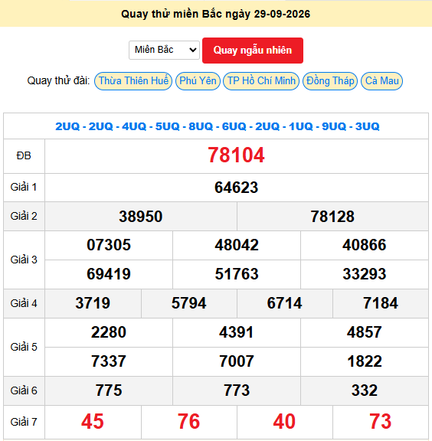Click the page title dated 29-09-2026

(x=215, y=14)
